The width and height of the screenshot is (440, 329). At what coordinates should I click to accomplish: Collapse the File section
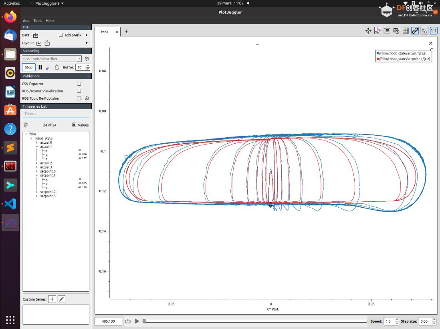(88, 27)
